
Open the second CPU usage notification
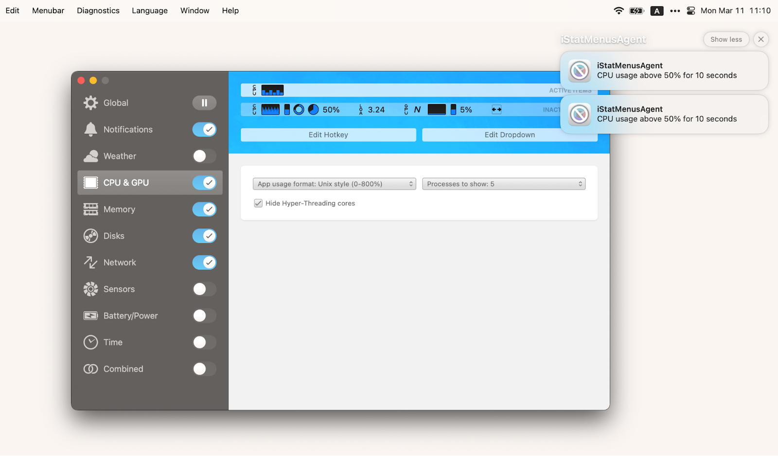664,114
